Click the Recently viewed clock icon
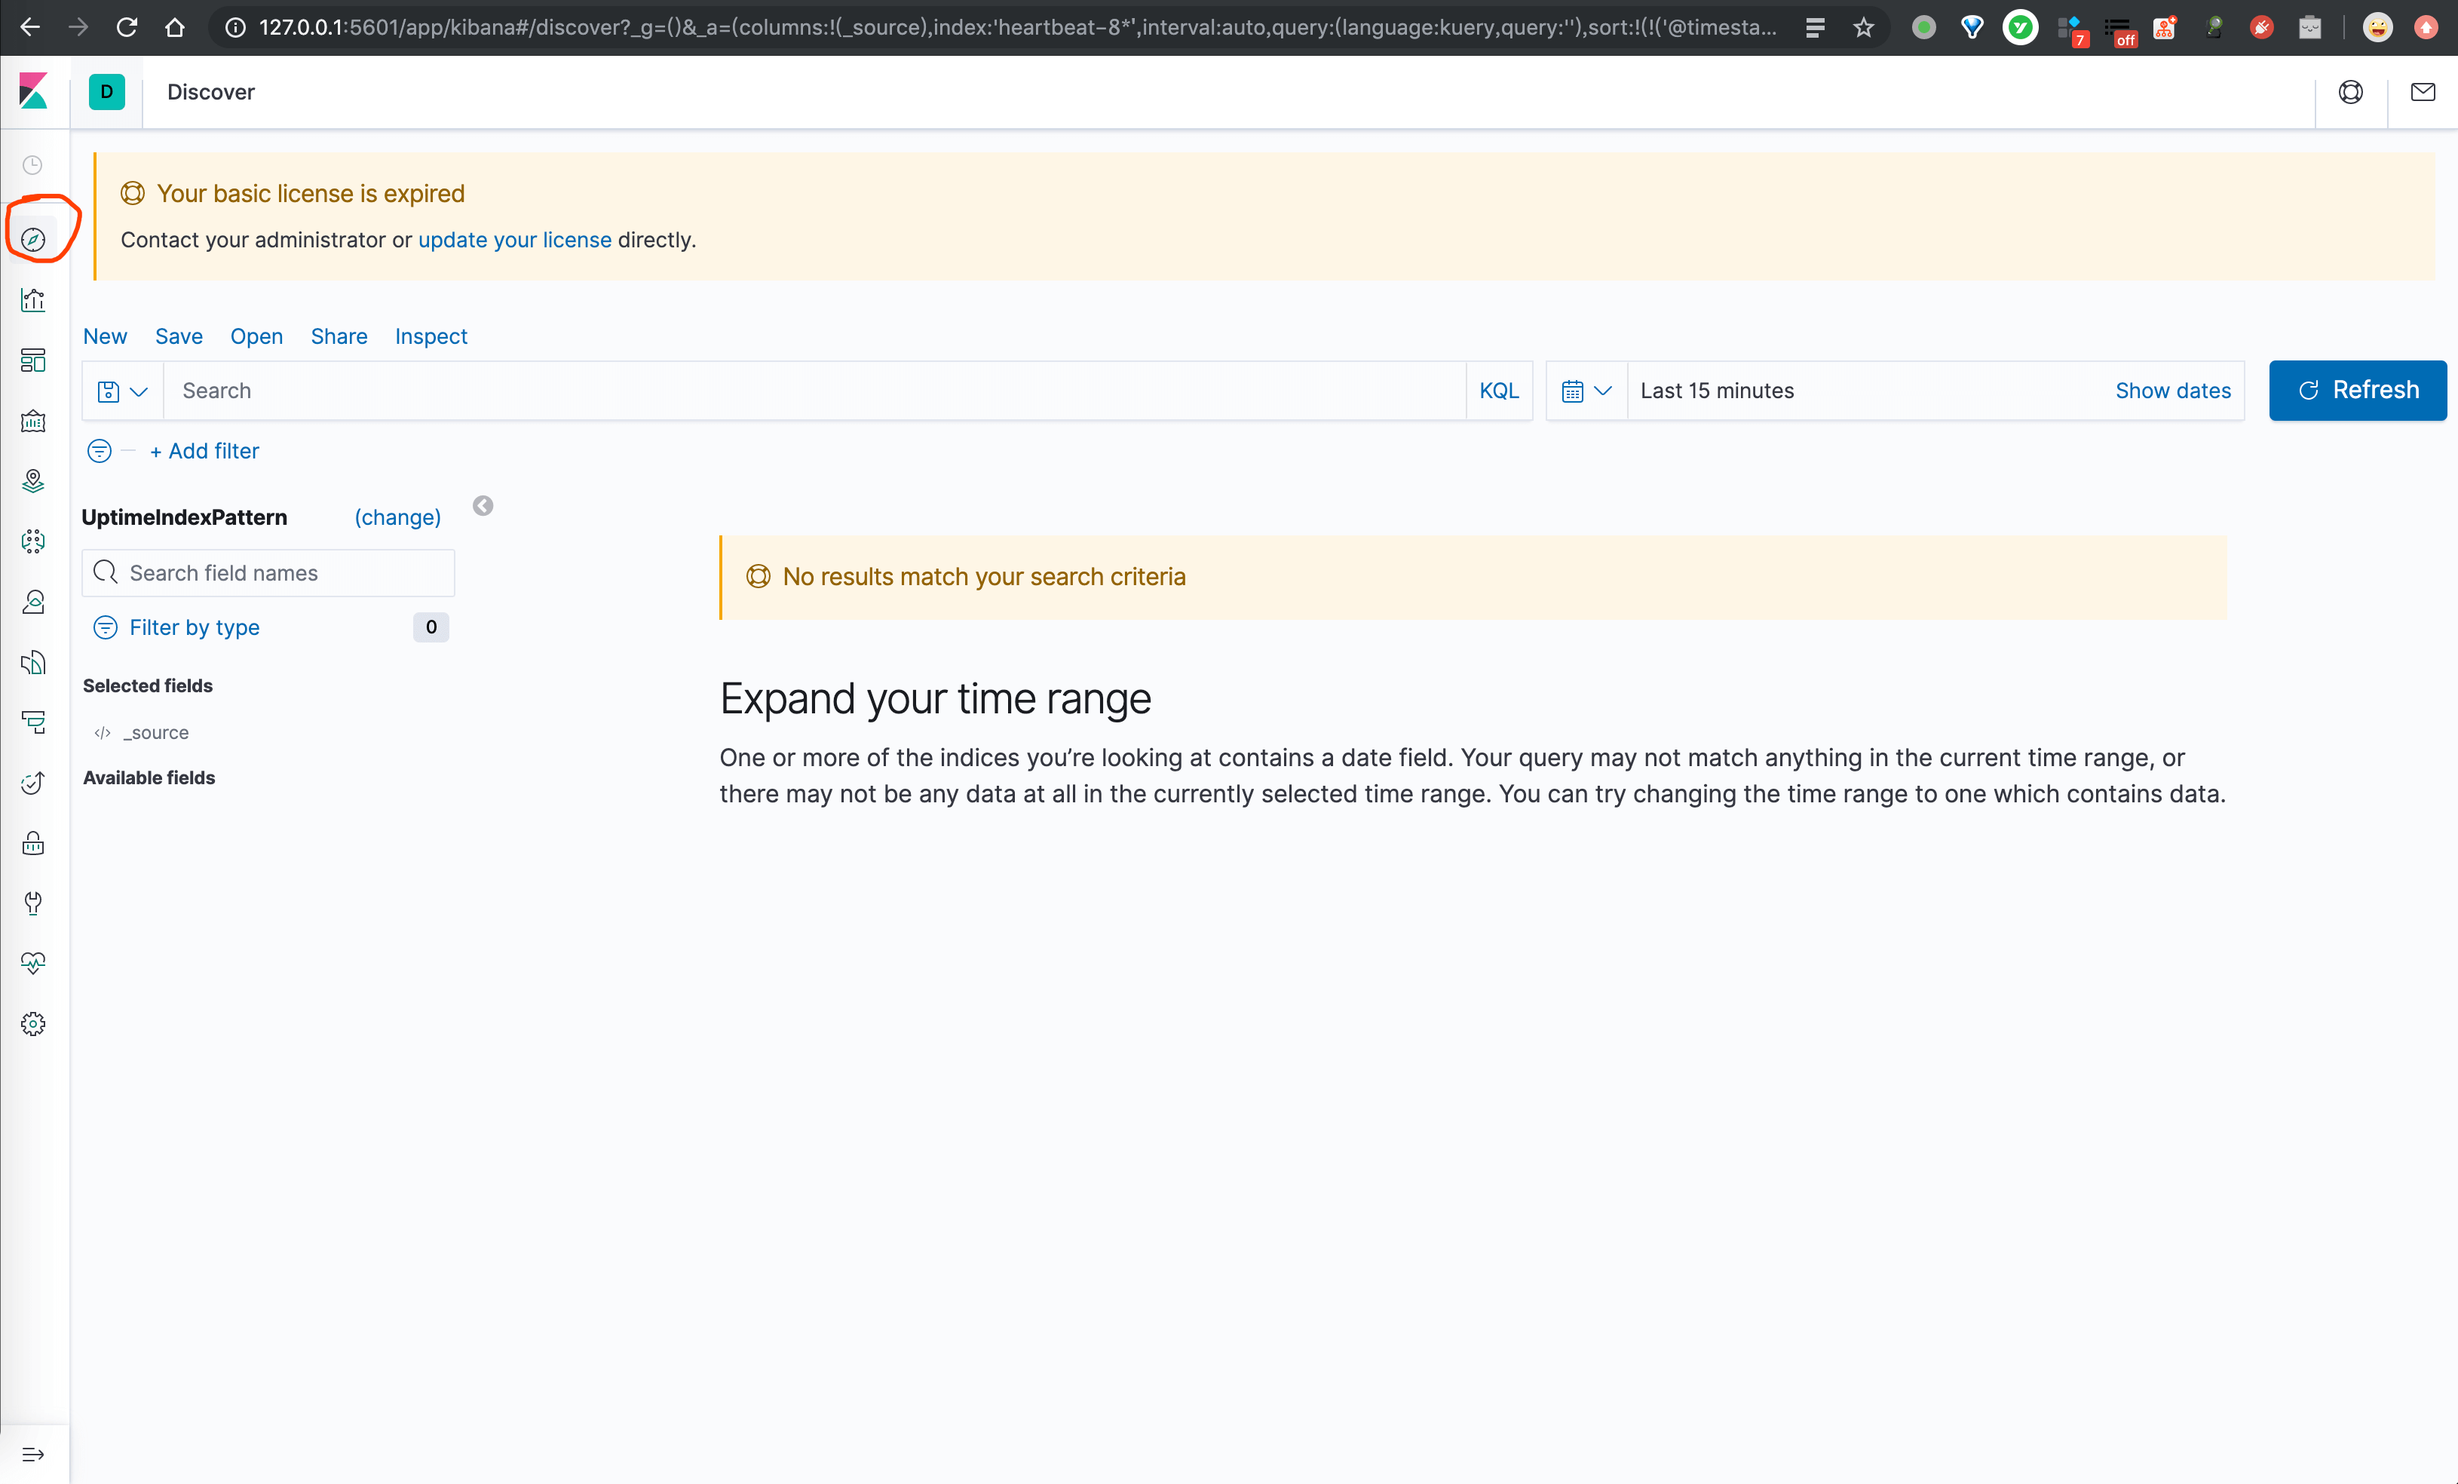 tap(33, 164)
